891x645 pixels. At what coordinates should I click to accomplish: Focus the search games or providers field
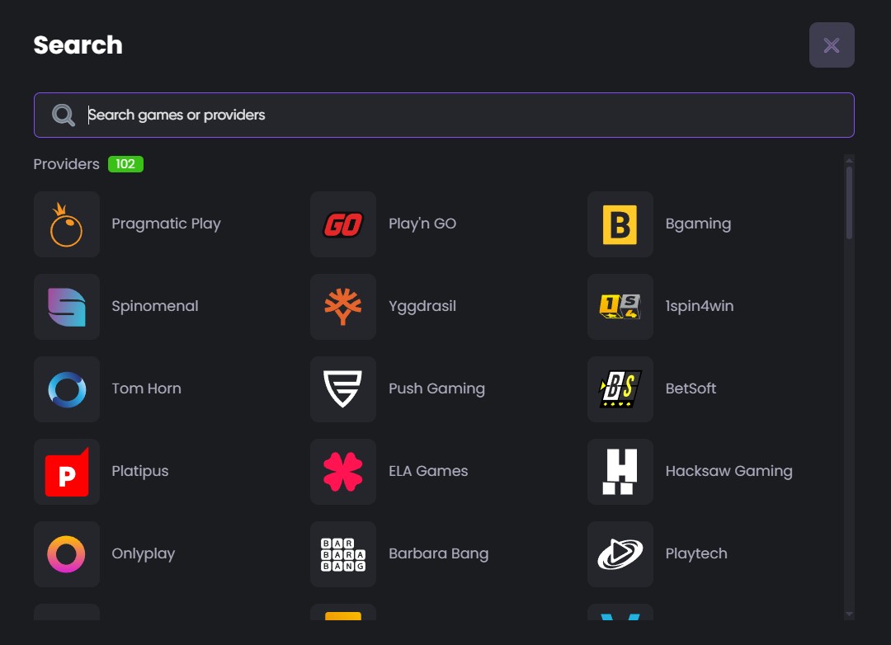click(x=462, y=115)
